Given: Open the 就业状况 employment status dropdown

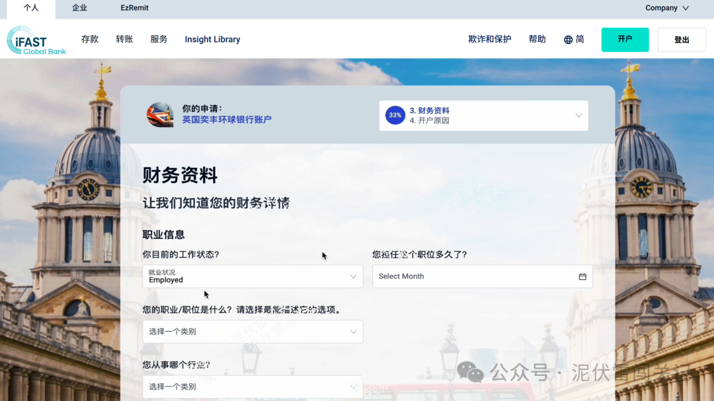Looking at the screenshot, I should point(253,275).
